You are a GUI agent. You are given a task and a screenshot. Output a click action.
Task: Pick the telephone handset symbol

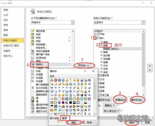tap(74, 95)
